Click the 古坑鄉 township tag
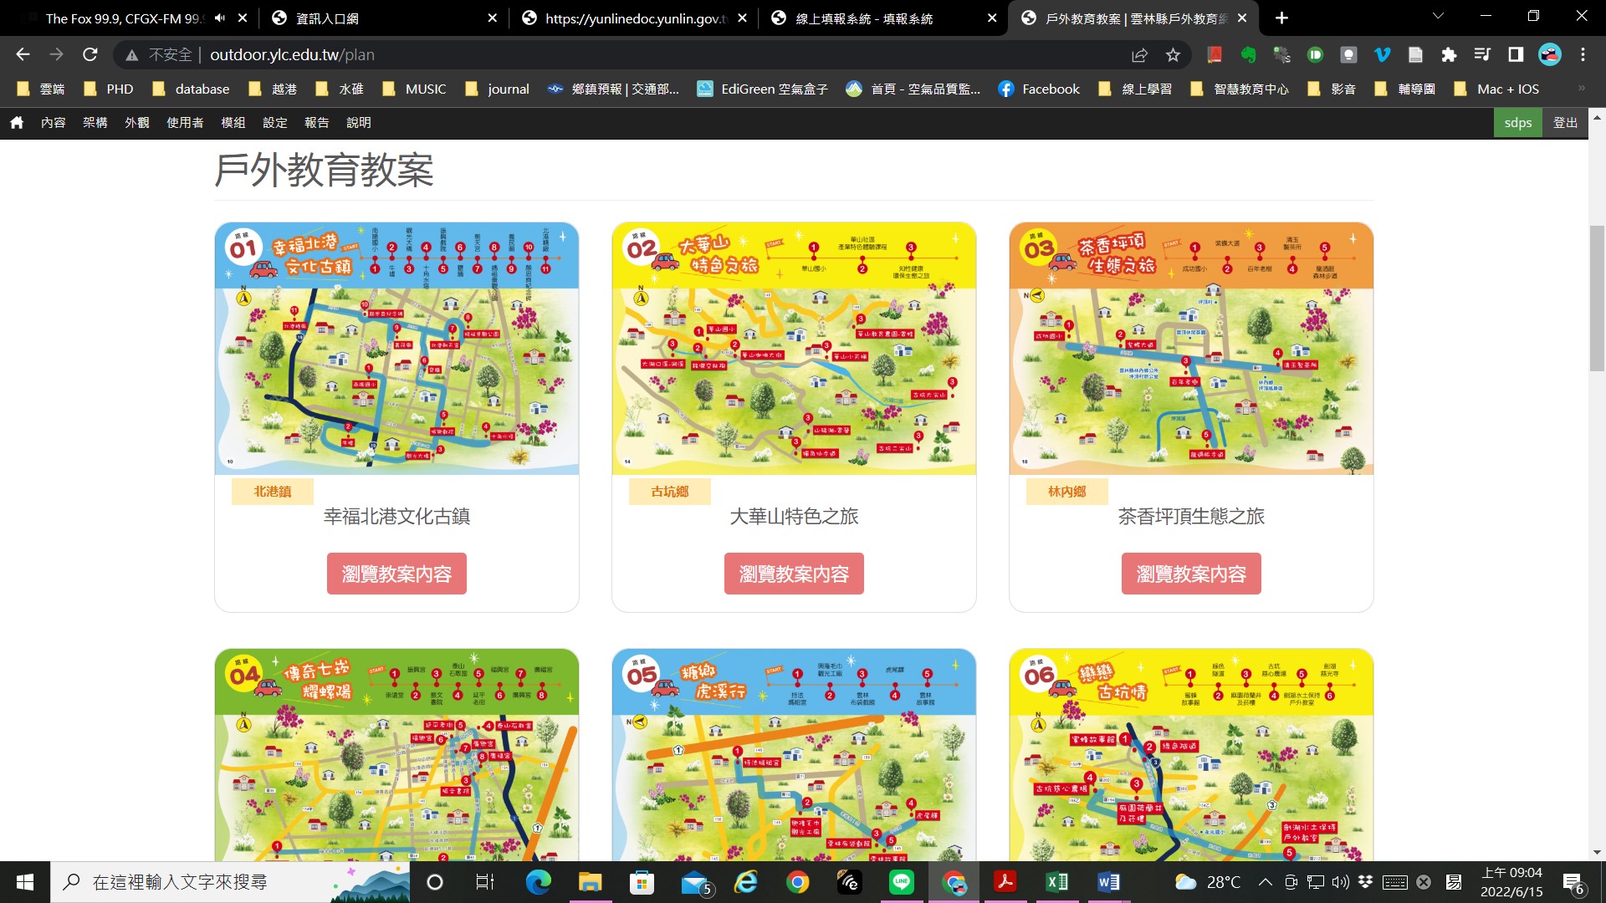This screenshot has height=903, width=1606. (670, 492)
